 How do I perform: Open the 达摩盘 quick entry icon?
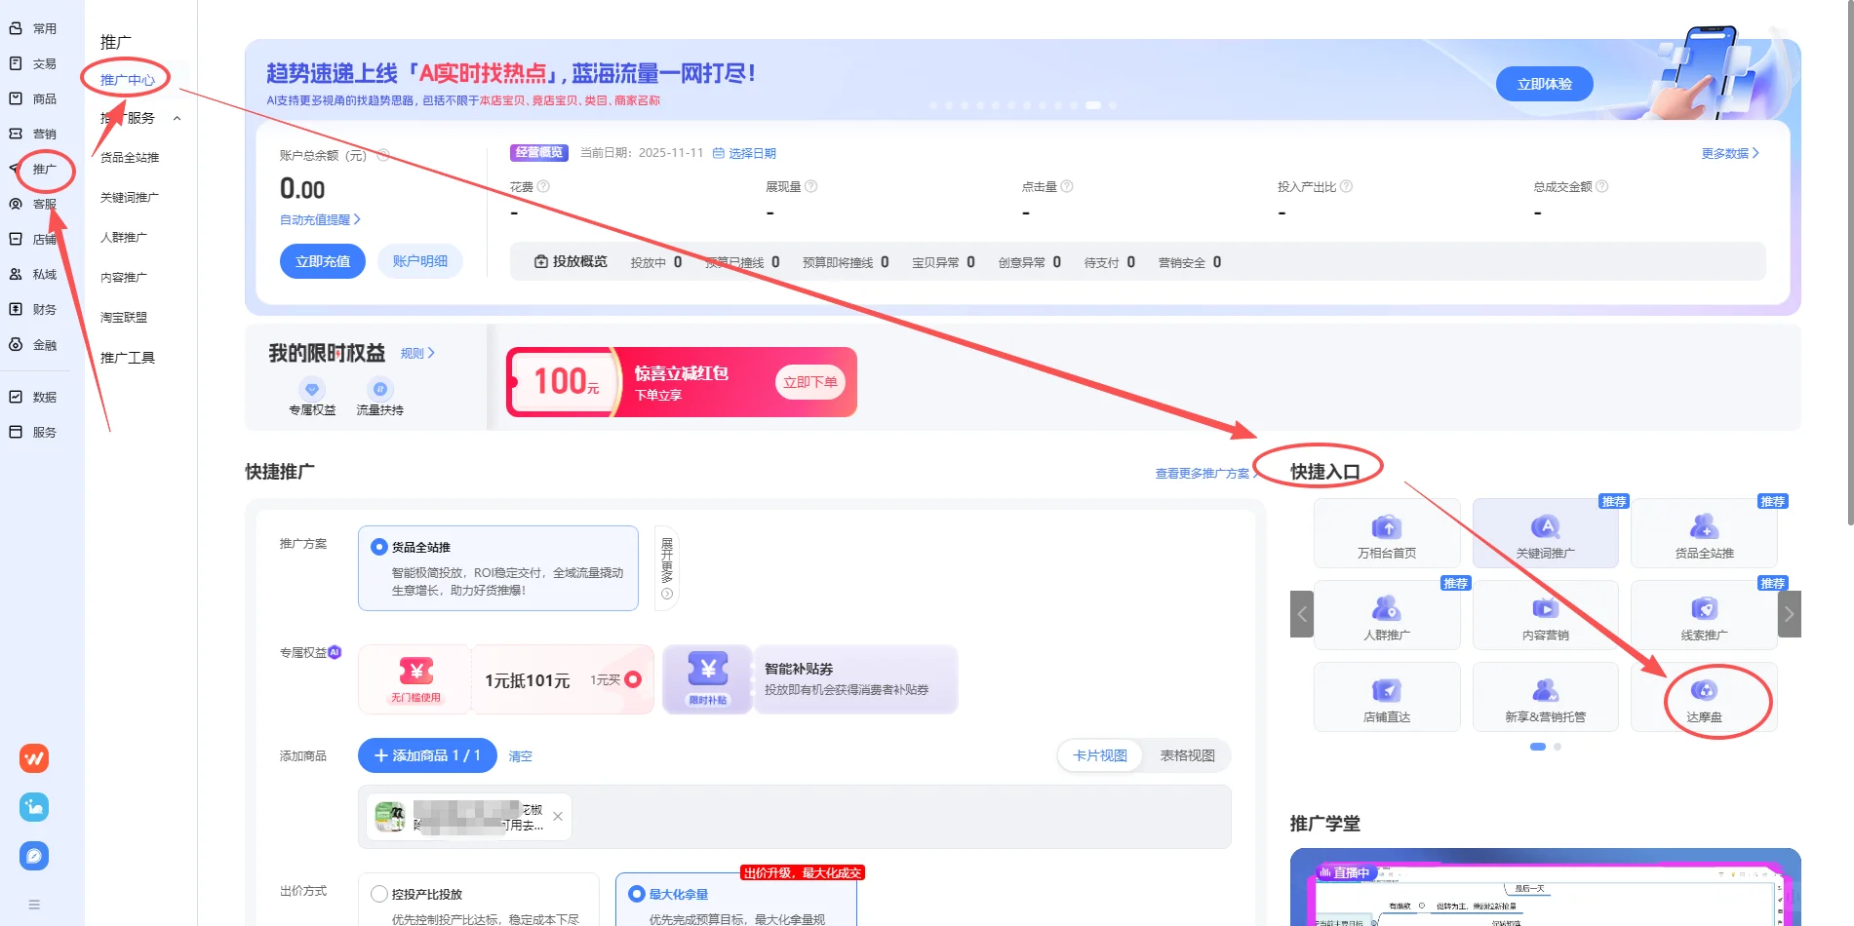(1705, 696)
